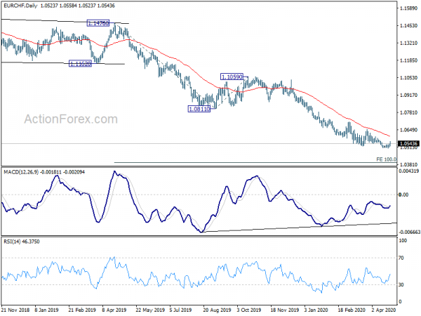Click the 1.10530 price axis value
Screen dimensions: 421x316
coord(408,78)
